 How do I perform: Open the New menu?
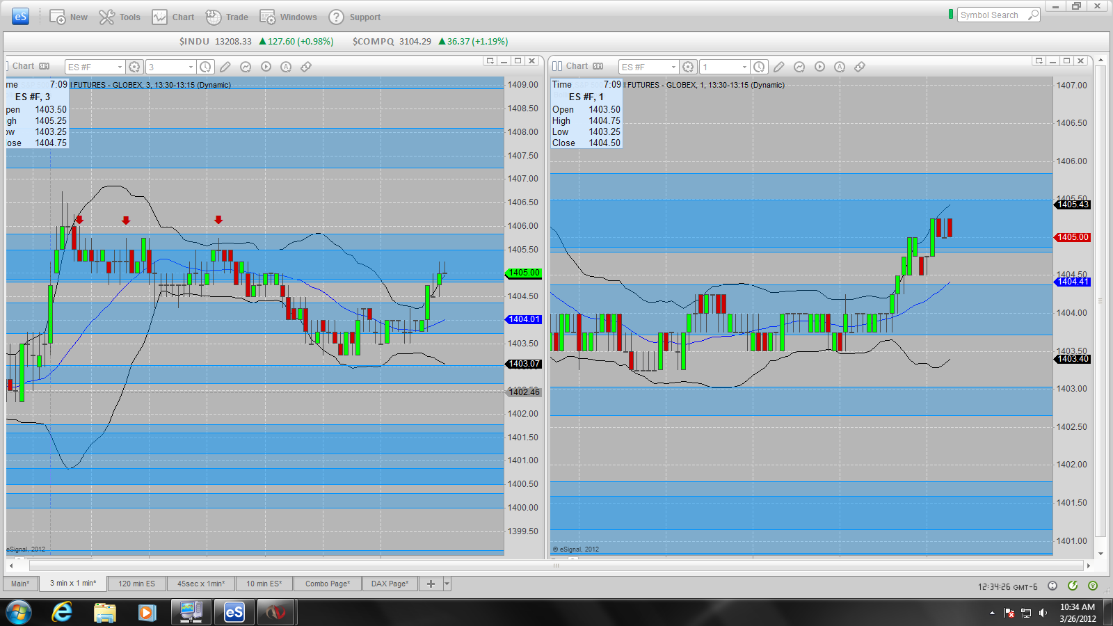pos(68,17)
